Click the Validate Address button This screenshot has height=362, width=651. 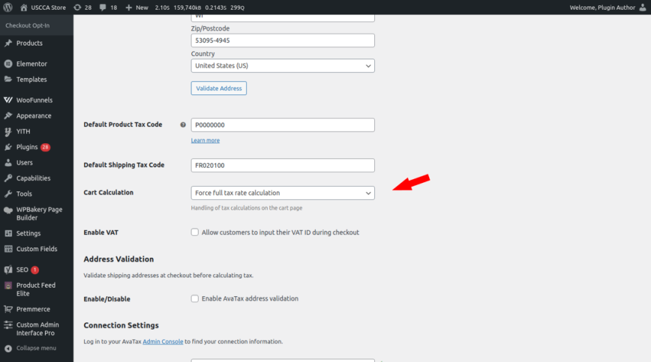pos(219,88)
